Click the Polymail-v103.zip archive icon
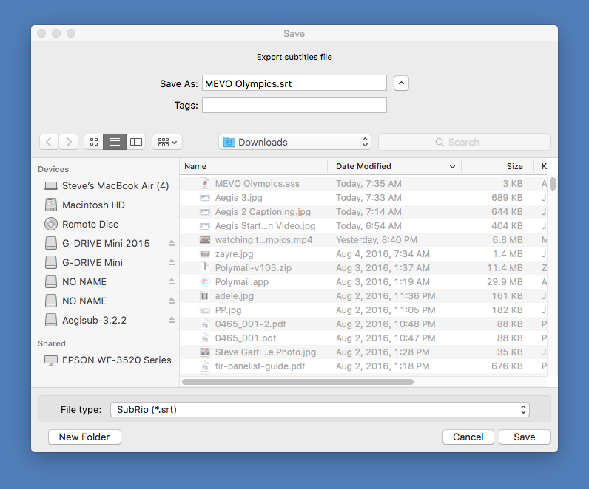Screen dimensions: 589x489 pos(205,267)
